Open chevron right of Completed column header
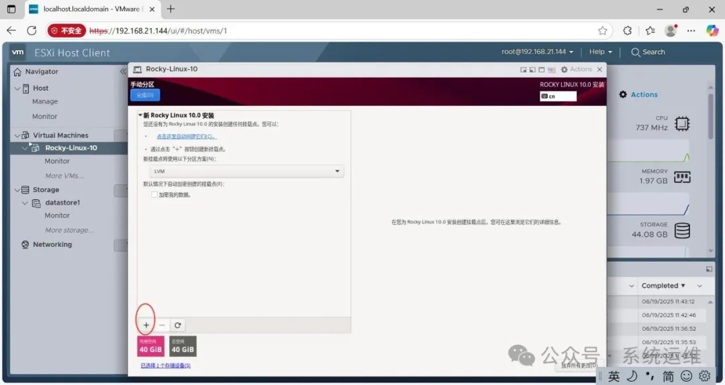 [x=699, y=286]
